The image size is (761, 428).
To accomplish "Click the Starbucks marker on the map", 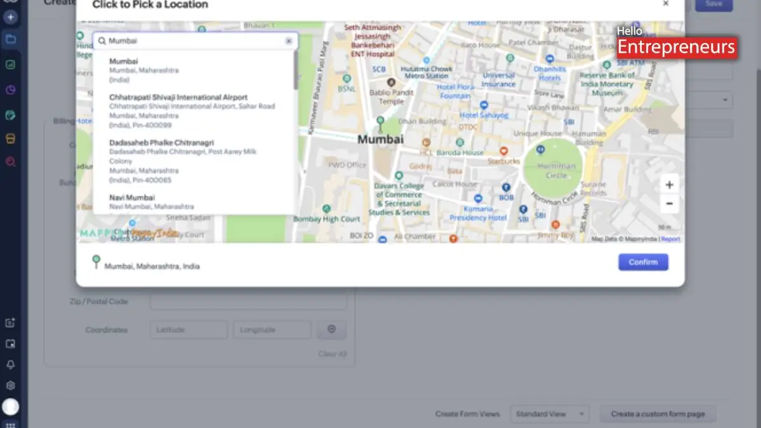I will click(504, 152).
